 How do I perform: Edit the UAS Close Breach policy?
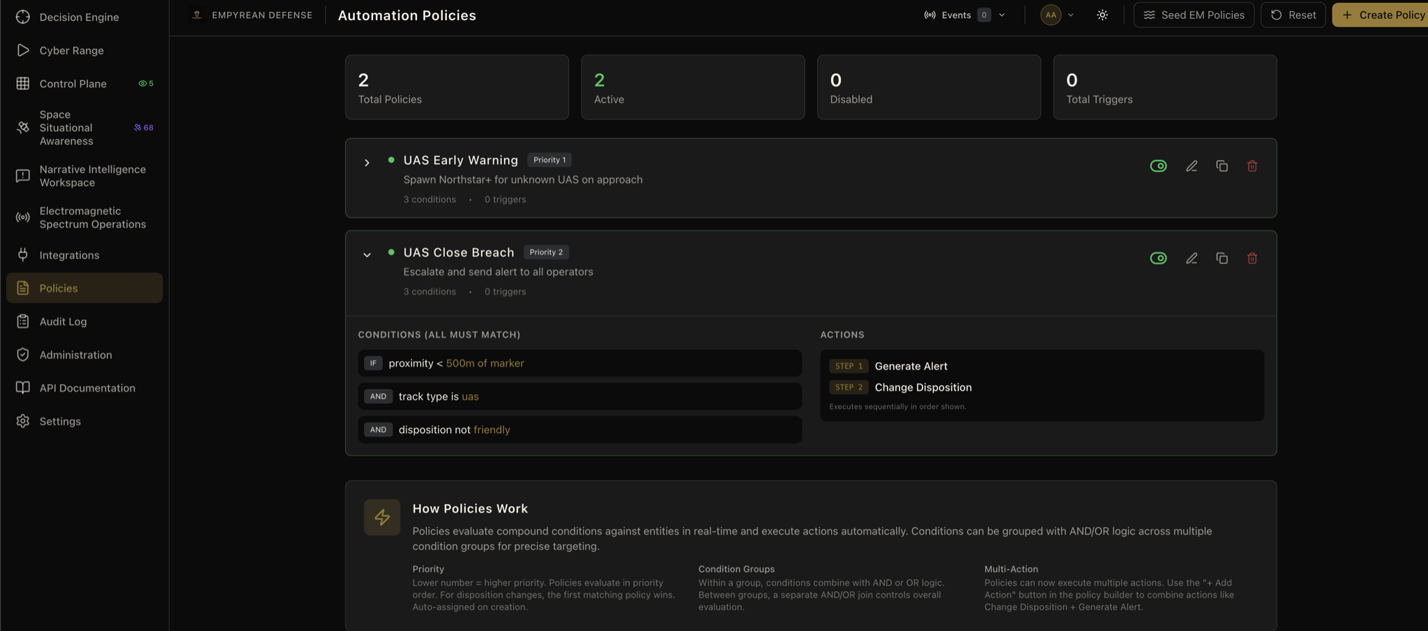(x=1192, y=258)
